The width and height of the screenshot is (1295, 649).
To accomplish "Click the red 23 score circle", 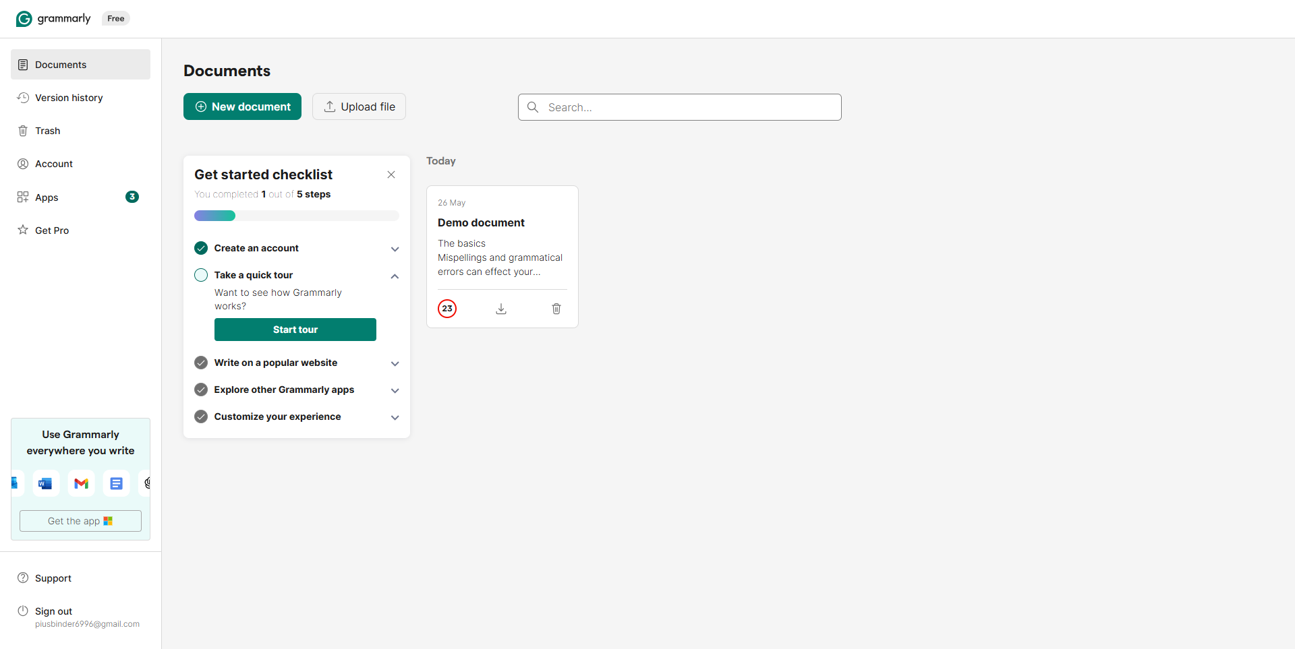I will point(447,309).
